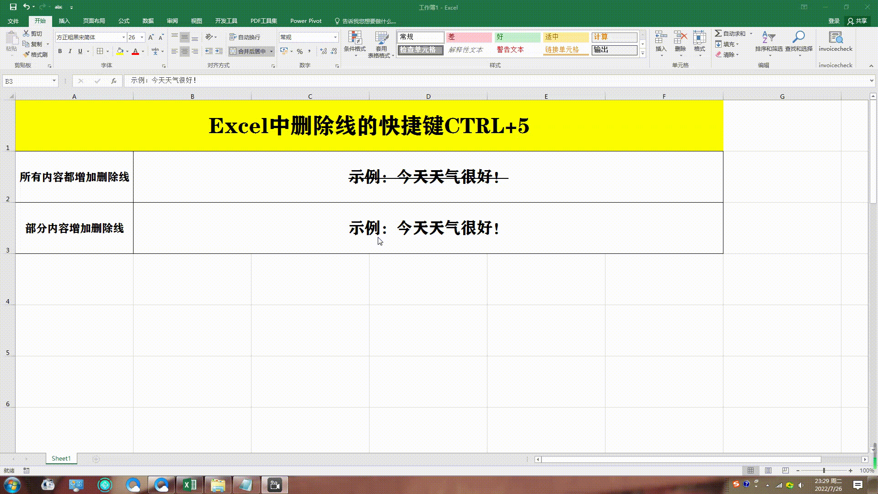
Task: Apply the 好 (Good) cell style
Action: click(x=517, y=37)
